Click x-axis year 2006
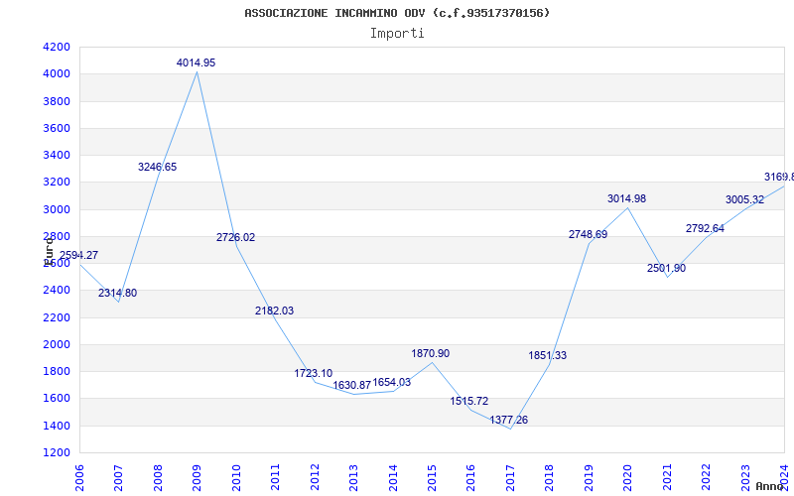 pyautogui.click(x=79, y=477)
